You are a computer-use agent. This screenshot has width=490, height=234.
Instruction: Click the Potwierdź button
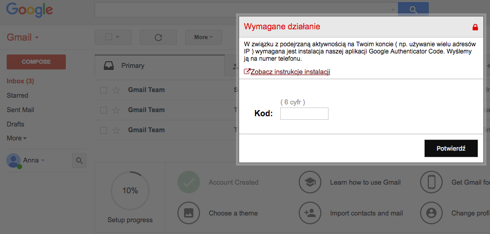pos(451,149)
